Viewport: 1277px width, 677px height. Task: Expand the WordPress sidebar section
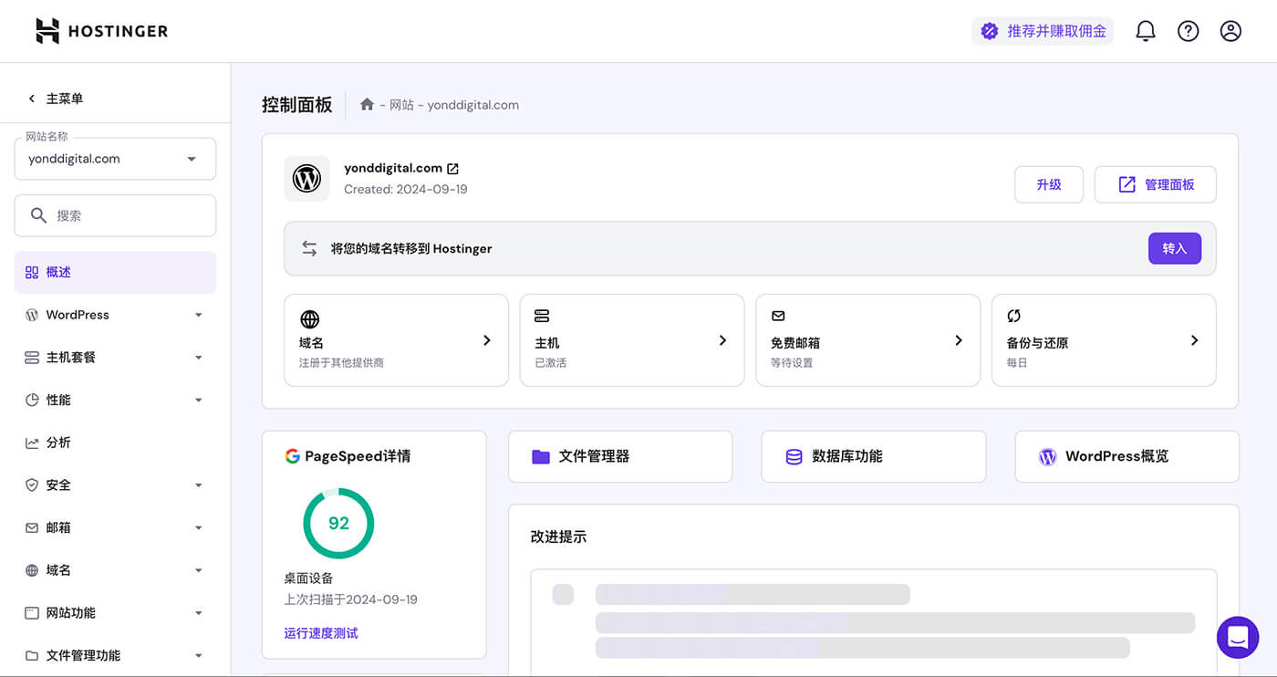[198, 315]
